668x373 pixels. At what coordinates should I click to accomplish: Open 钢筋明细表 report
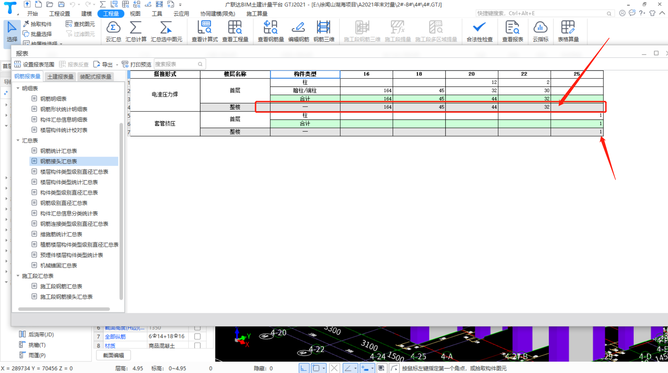pyautogui.click(x=53, y=99)
